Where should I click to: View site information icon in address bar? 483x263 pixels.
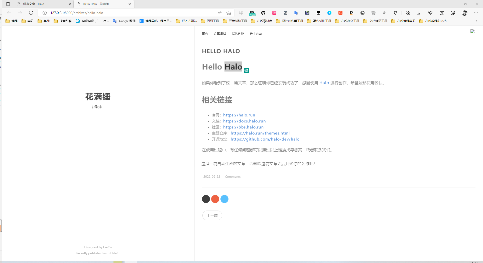point(45,13)
